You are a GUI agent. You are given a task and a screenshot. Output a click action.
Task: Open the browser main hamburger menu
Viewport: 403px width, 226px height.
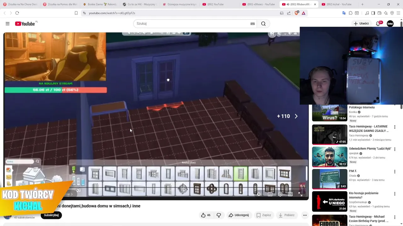(x=398, y=13)
